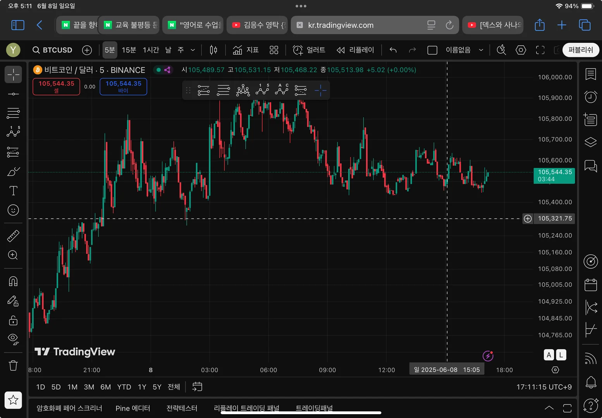Click the zoom in magnifier tool
This screenshot has width=602, height=418.
13,255
